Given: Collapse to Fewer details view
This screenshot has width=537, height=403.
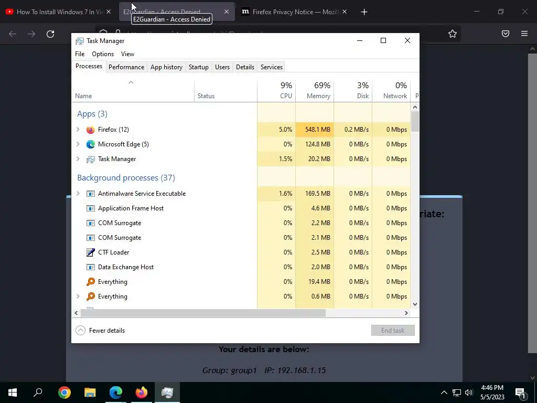Looking at the screenshot, I should point(100,331).
